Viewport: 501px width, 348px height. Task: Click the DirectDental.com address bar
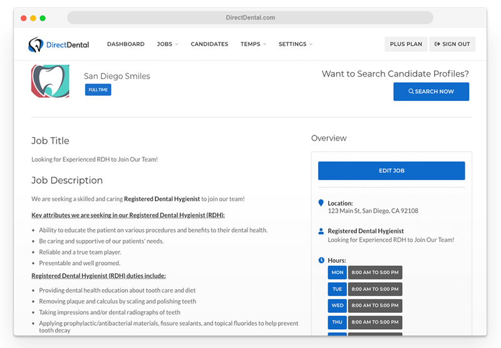(x=250, y=18)
